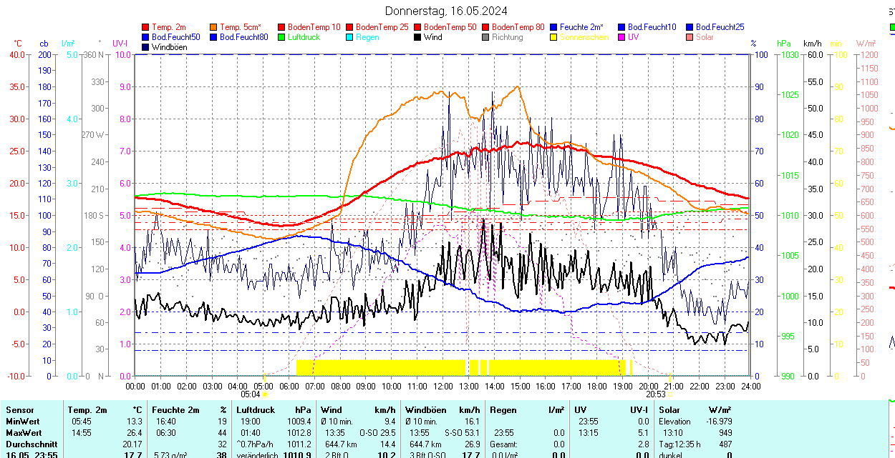The image size is (895, 458).
Task: Click the MaxWert row label
Action: pyautogui.click(x=24, y=433)
